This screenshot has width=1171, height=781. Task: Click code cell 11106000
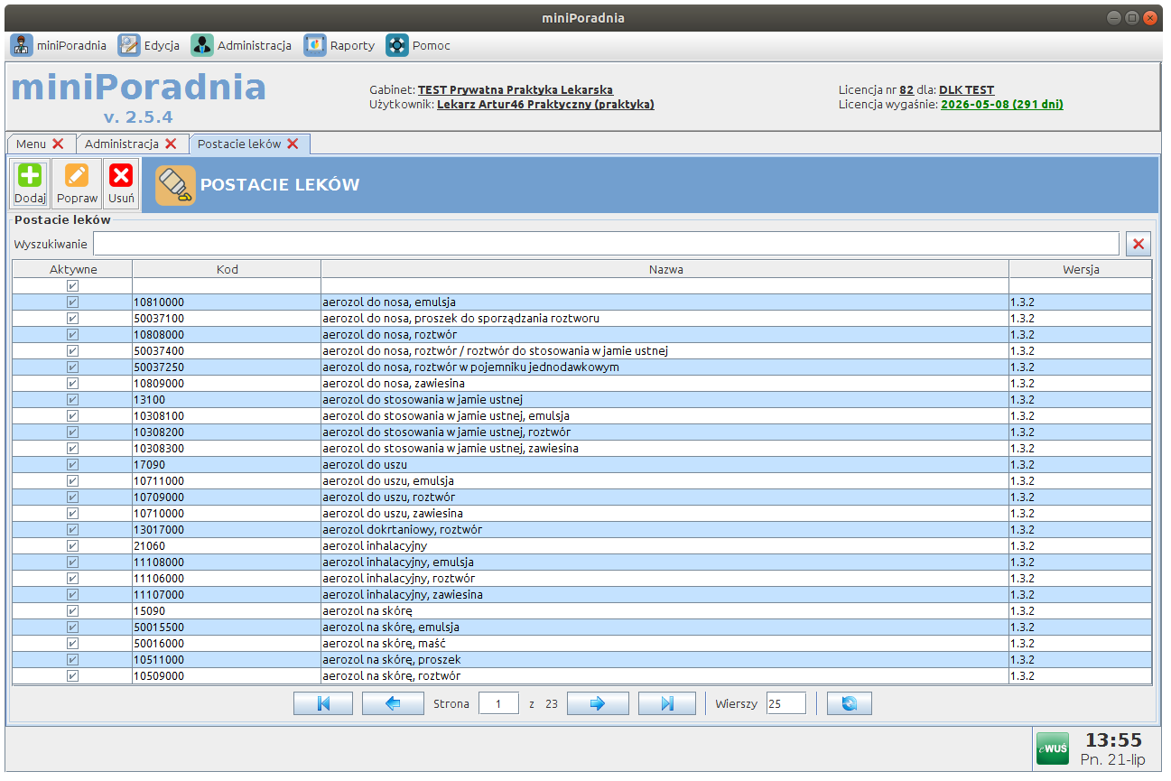[x=227, y=579]
